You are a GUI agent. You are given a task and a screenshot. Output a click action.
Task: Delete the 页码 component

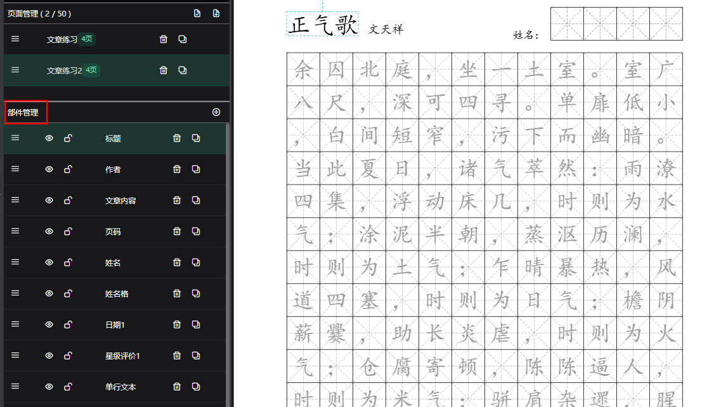[x=176, y=231]
